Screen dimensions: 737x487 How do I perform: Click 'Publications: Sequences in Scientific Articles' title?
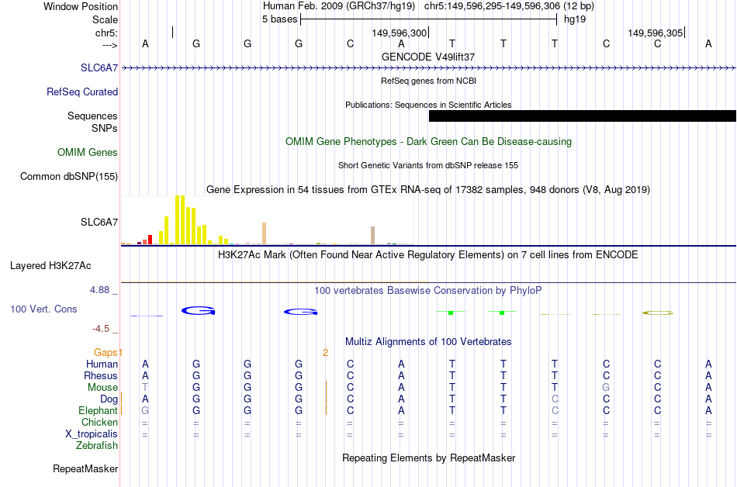(428, 105)
